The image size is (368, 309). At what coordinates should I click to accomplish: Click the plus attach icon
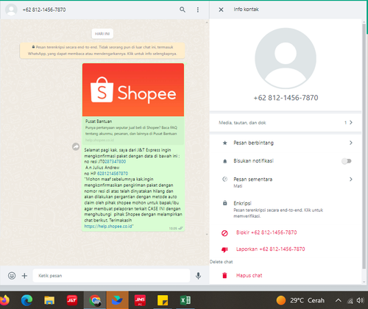click(x=24, y=276)
